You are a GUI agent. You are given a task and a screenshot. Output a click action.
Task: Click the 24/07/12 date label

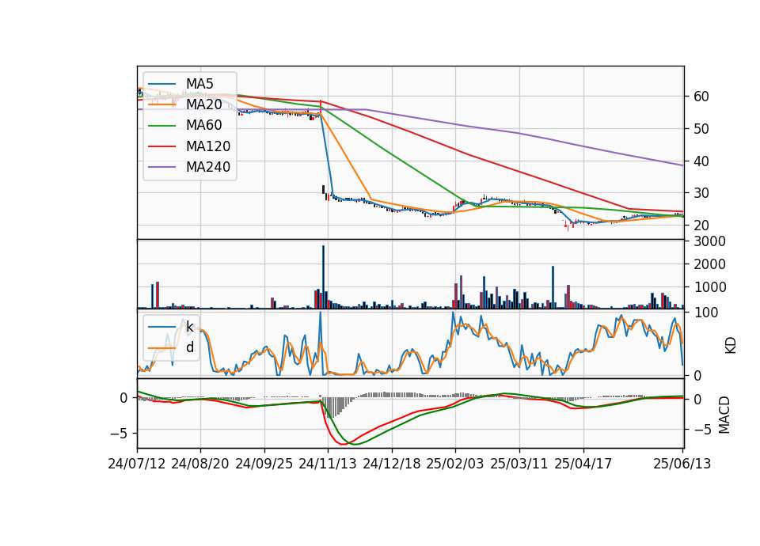pos(137,464)
